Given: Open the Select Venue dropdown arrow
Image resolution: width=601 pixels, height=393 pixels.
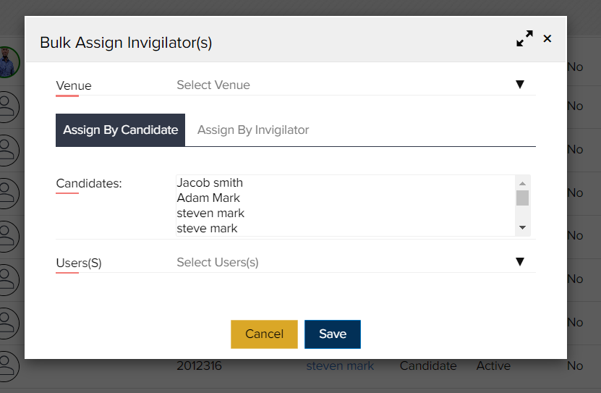Looking at the screenshot, I should pyautogui.click(x=520, y=85).
